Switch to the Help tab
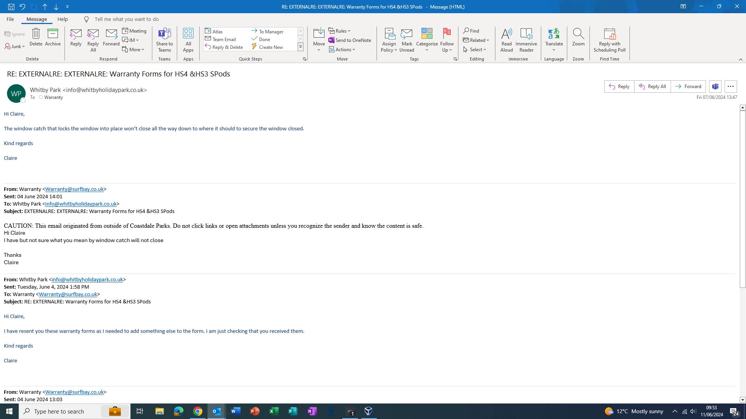This screenshot has width=746, height=419. [x=63, y=19]
